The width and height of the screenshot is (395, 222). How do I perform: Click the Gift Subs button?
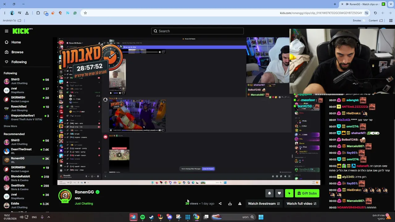tap(307, 193)
